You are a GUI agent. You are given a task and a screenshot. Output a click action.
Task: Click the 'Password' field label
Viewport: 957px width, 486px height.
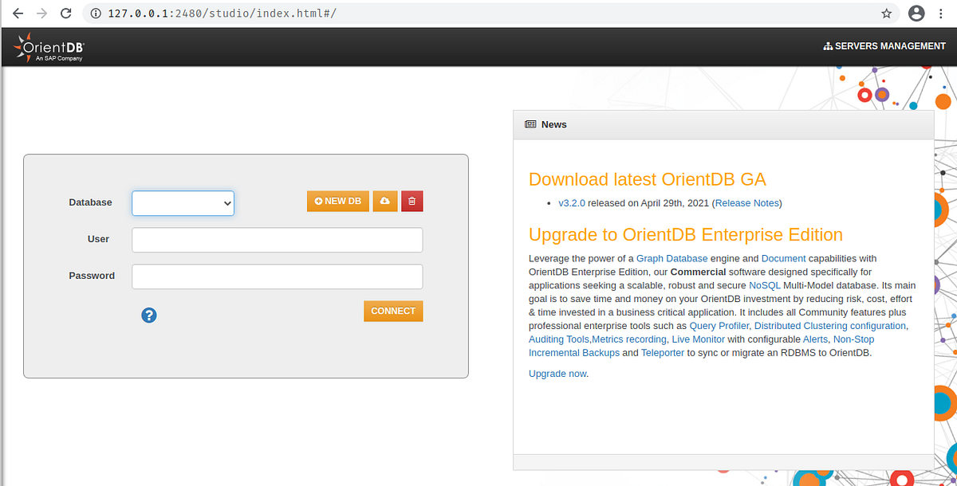tap(92, 276)
